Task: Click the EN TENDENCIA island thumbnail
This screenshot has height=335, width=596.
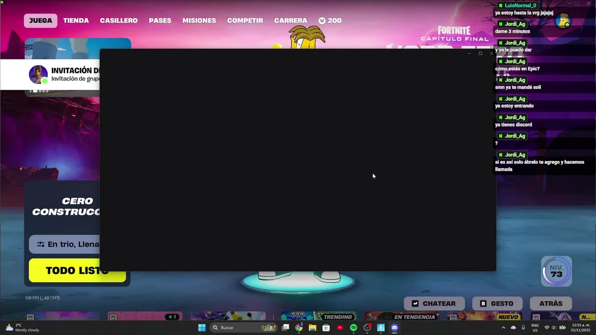Action: pos(402,316)
